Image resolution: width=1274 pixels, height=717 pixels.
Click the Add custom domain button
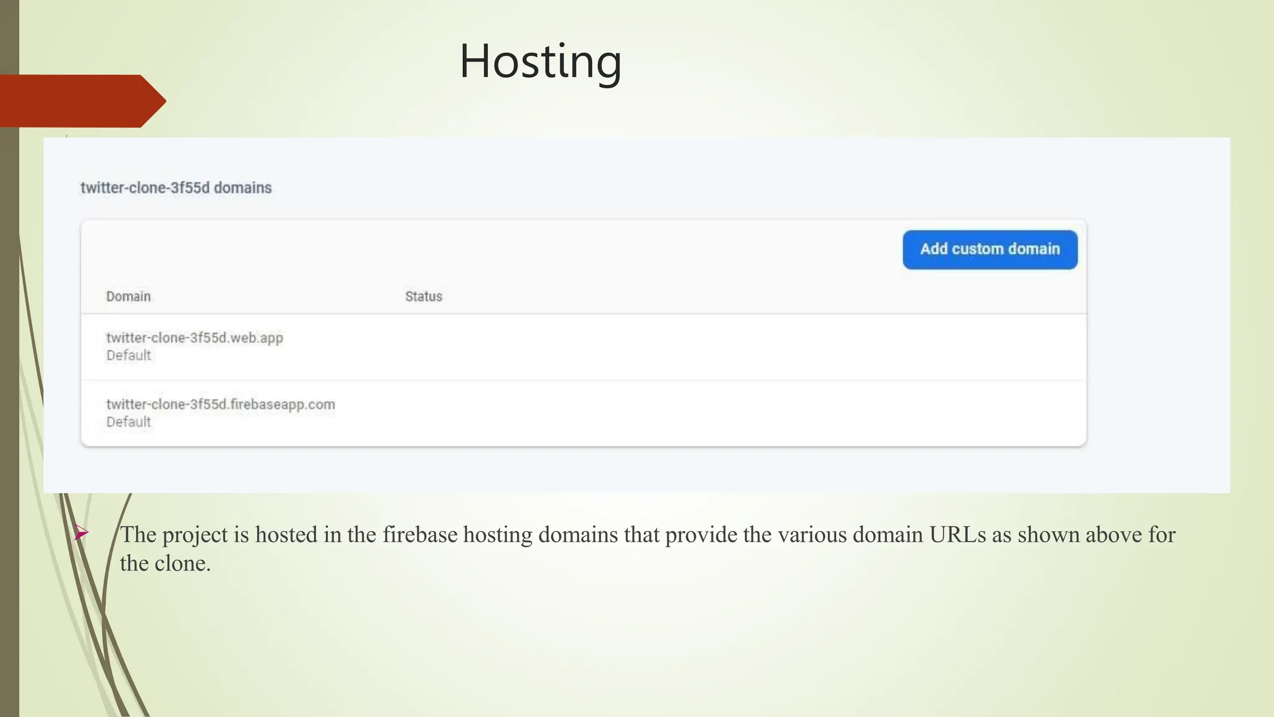coord(990,250)
